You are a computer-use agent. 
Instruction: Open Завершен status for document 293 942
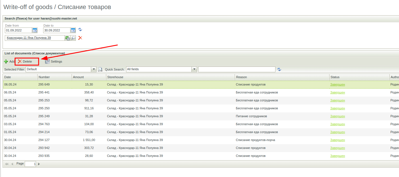(337, 148)
